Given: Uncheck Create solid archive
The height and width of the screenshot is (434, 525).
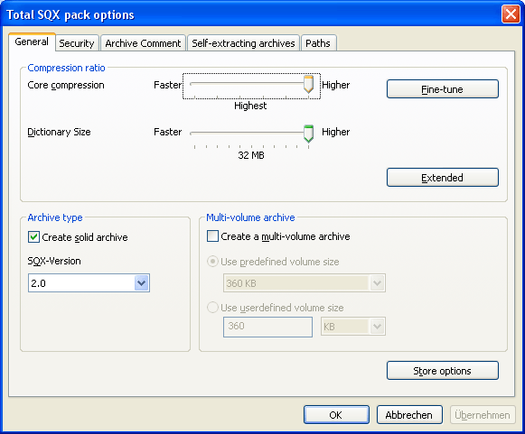Looking at the screenshot, I should point(33,237).
